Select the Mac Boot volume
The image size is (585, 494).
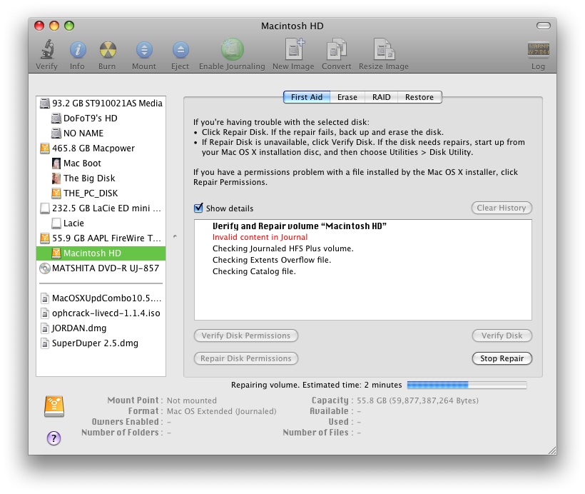point(101,163)
